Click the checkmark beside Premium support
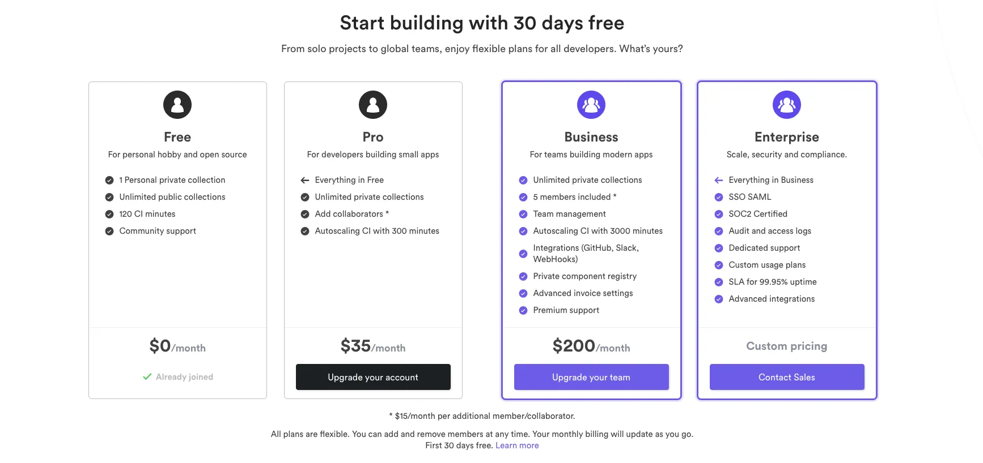The image size is (983, 463). click(523, 310)
